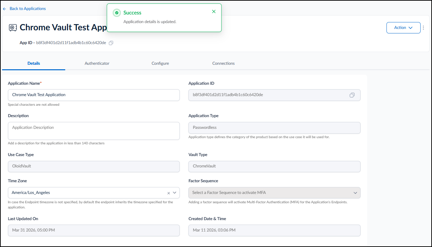
Task: Click the Last Updated On field
Action: [x=94, y=230]
